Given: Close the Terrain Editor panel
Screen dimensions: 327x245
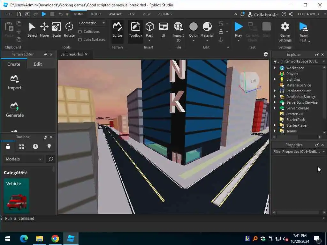Looking at the screenshot, I should (51, 55).
